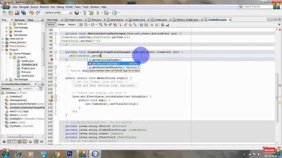Open the empty filter dropdown in Navigator
This screenshot has height=158, width=282.
coord(30,89)
